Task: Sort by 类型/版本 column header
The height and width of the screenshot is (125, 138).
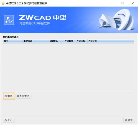Action: click(x=36, y=41)
